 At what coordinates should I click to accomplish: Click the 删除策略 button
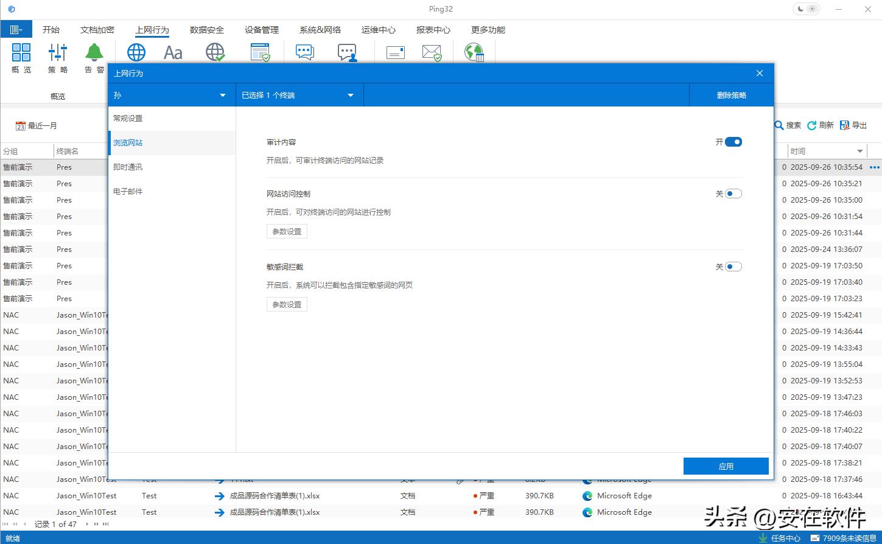pos(731,96)
